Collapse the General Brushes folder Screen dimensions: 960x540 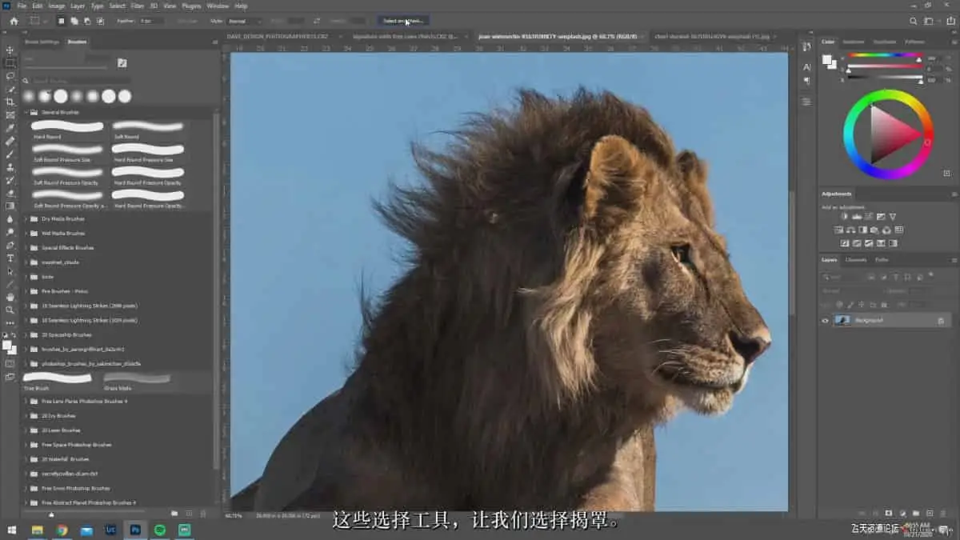pos(26,113)
